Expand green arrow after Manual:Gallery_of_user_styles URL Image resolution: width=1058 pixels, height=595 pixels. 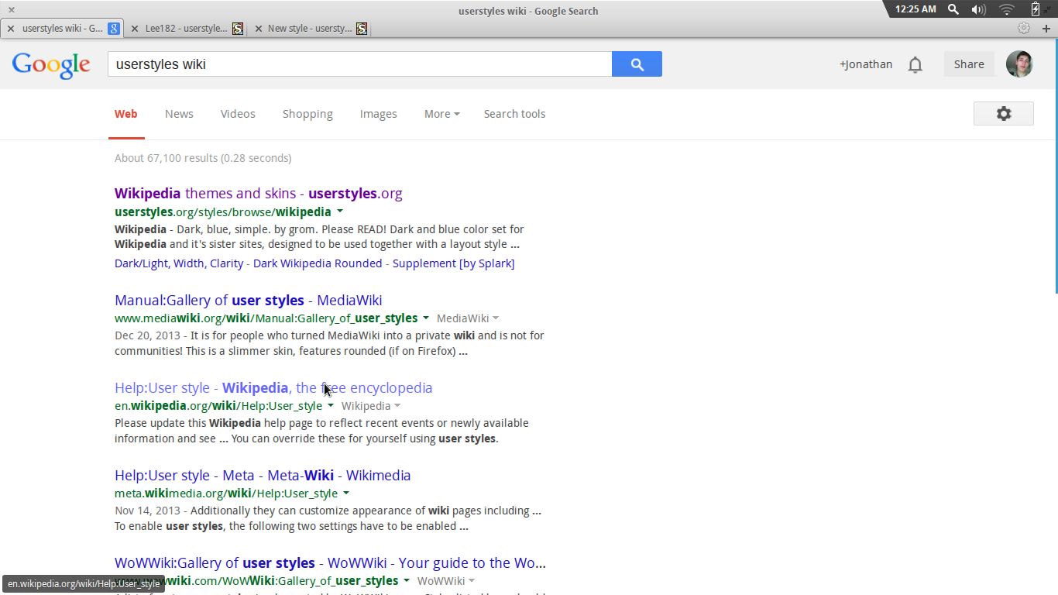[426, 318]
